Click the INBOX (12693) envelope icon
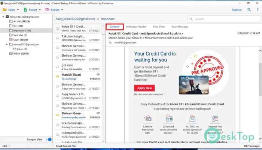 [x=11, y=54]
